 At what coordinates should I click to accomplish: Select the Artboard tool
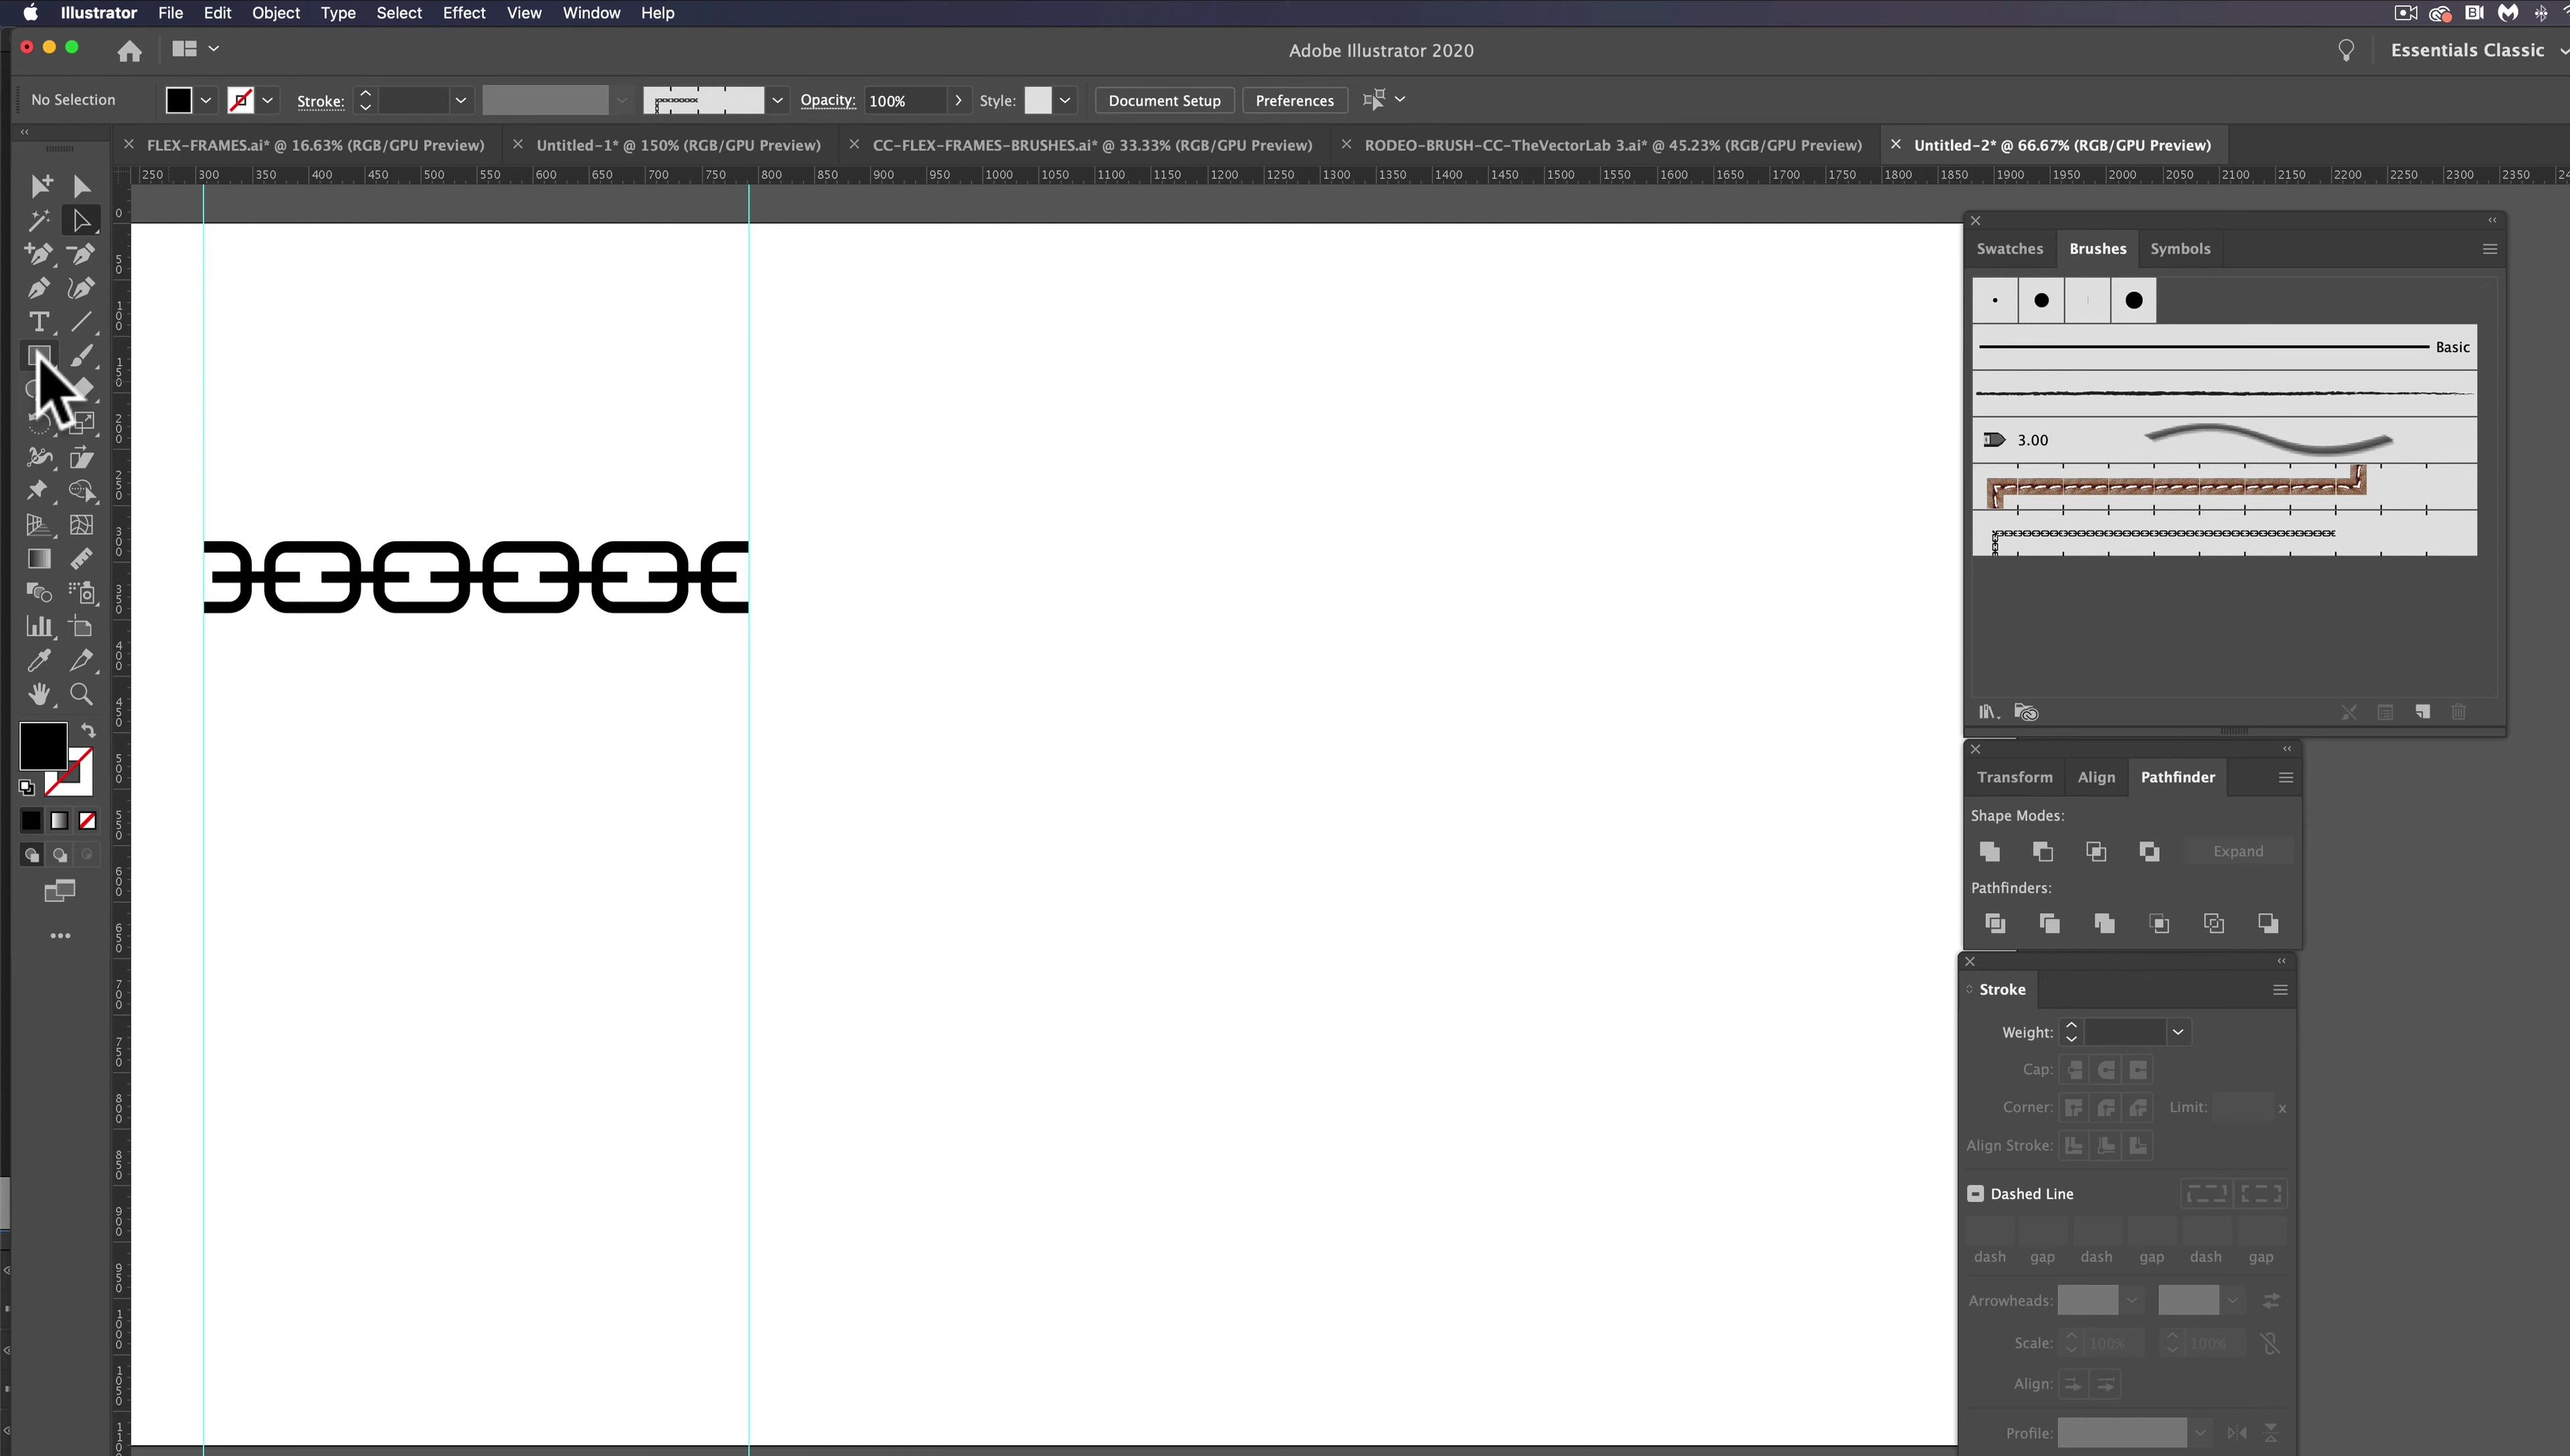point(81,627)
